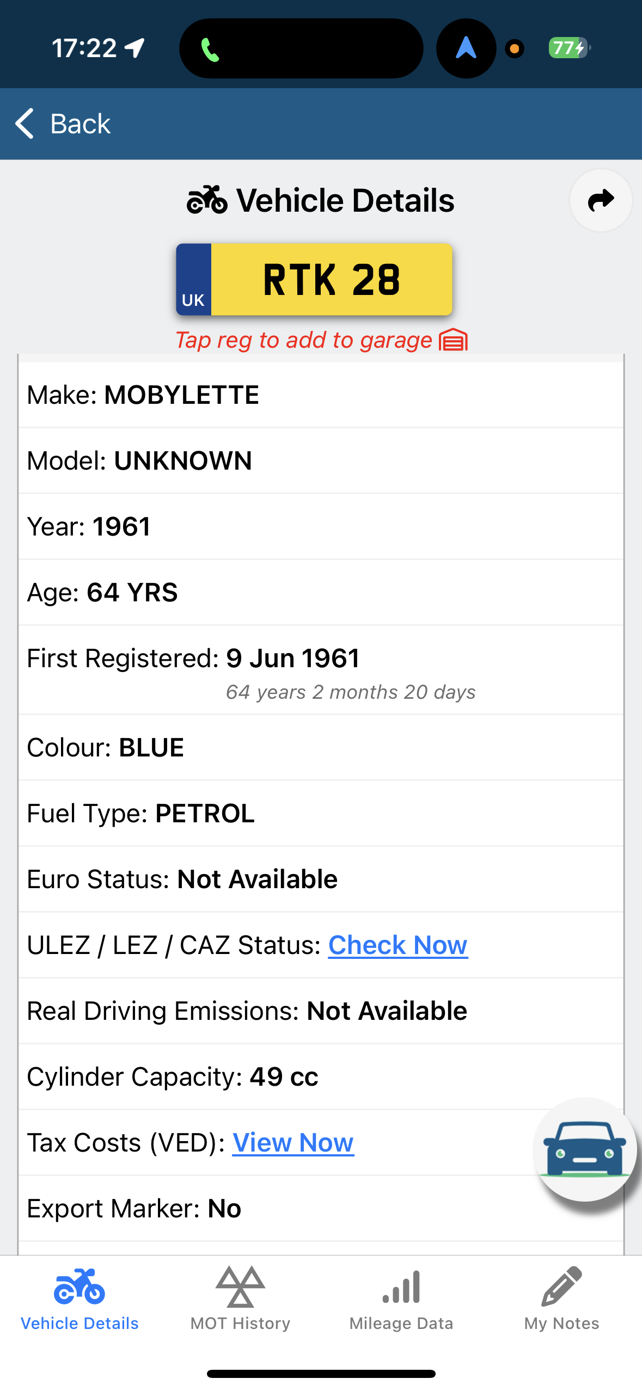The width and height of the screenshot is (642, 1391).
Task: Open the View Now tax costs link
Action: pos(293,1143)
